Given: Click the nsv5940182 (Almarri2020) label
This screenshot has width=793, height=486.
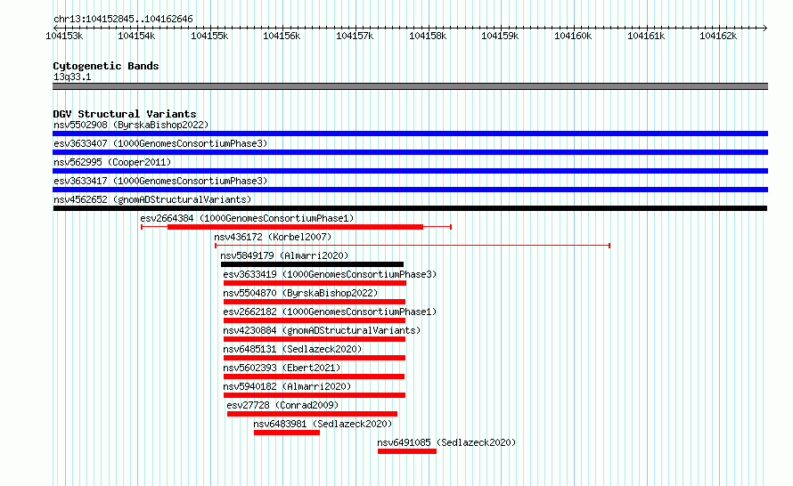Looking at the screenshot, I should (x=287, y=386).
